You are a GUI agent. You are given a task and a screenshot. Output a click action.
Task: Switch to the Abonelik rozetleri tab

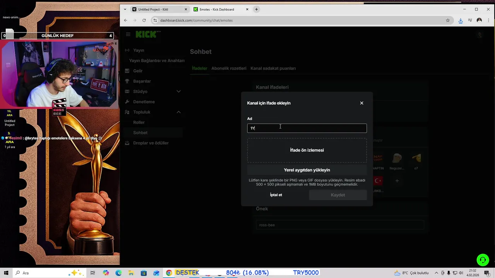[x=229, y=68]
